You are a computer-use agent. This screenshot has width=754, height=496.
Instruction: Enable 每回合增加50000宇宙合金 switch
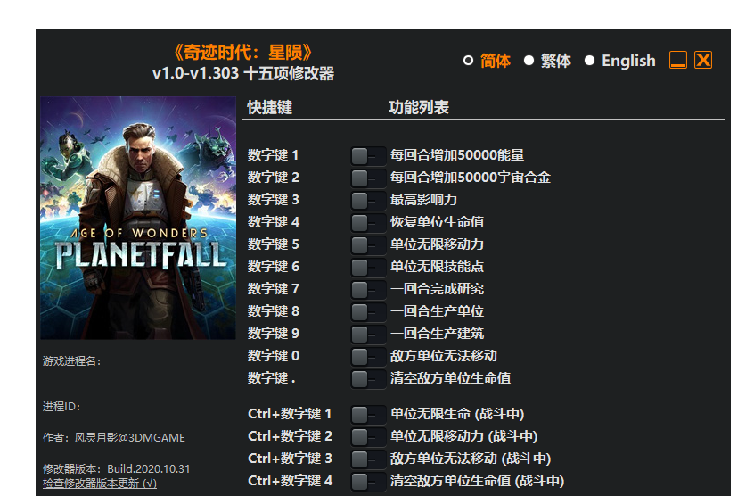[x=368, y=178]
